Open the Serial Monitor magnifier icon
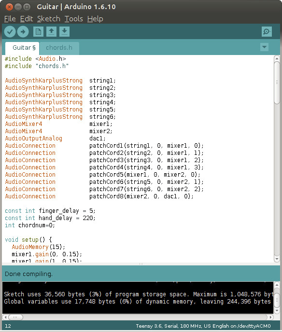Image resolution: width=282 pixels, height=332 pixels. point(267,32)
